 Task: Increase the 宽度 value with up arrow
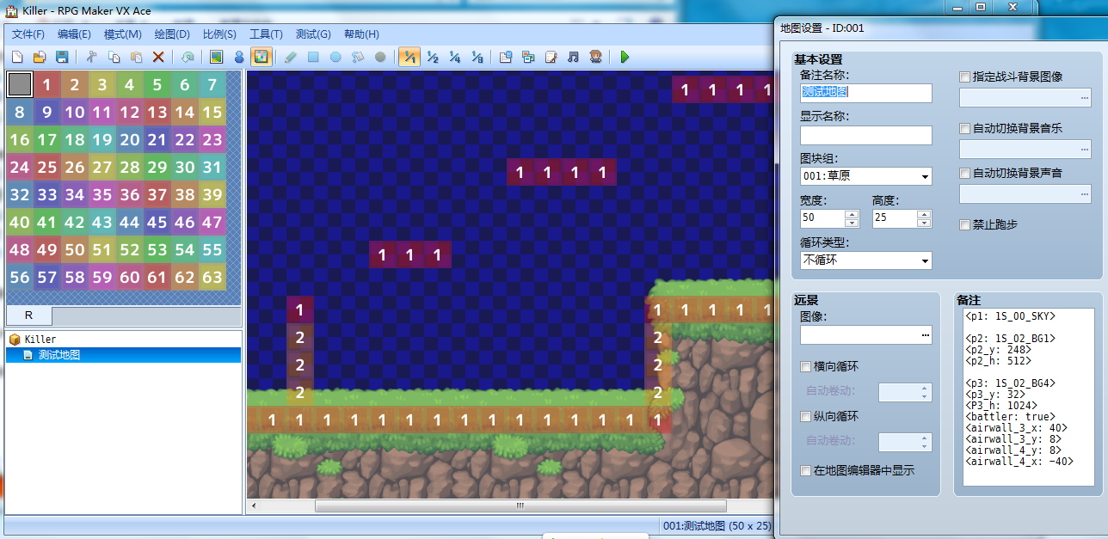point(852,213)
